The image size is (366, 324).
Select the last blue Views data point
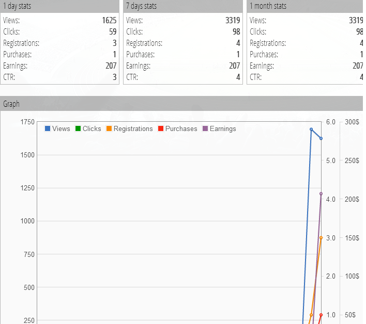click(321, 138)
